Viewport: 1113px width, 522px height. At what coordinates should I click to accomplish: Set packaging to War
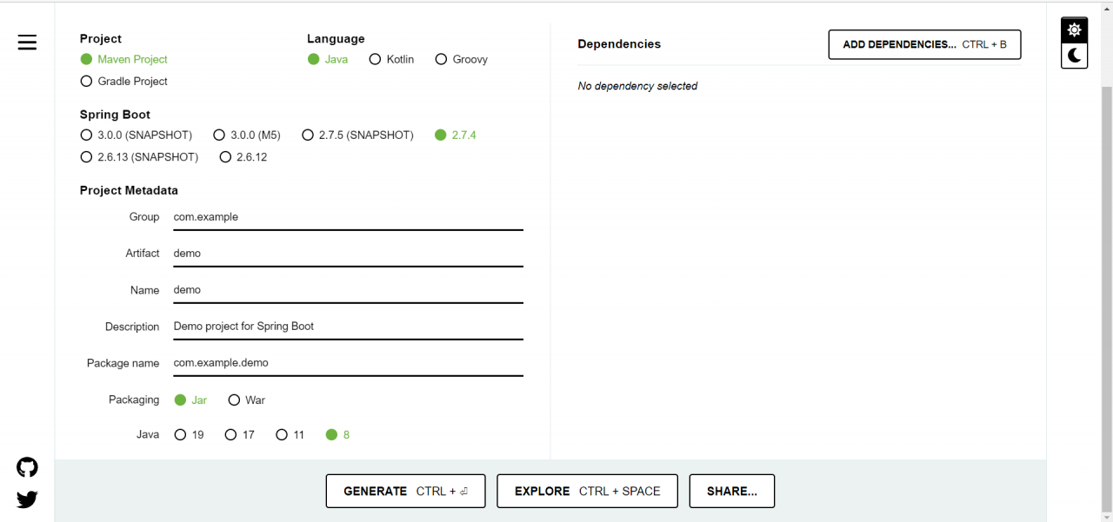(x=247, y=400)
